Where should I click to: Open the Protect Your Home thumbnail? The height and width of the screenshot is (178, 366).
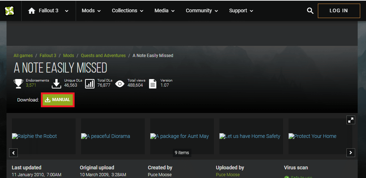pos(320,136)
